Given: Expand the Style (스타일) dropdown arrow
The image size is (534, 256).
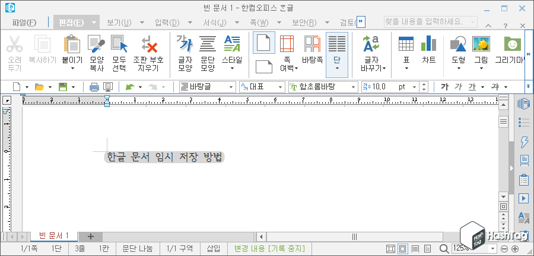Looking at the screenshot, I should [x=232, y=68].
